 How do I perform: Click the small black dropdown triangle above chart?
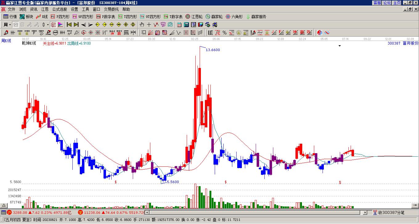[x=340, y=46]
